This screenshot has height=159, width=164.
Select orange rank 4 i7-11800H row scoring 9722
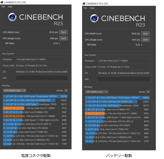[x=35, y=108]
